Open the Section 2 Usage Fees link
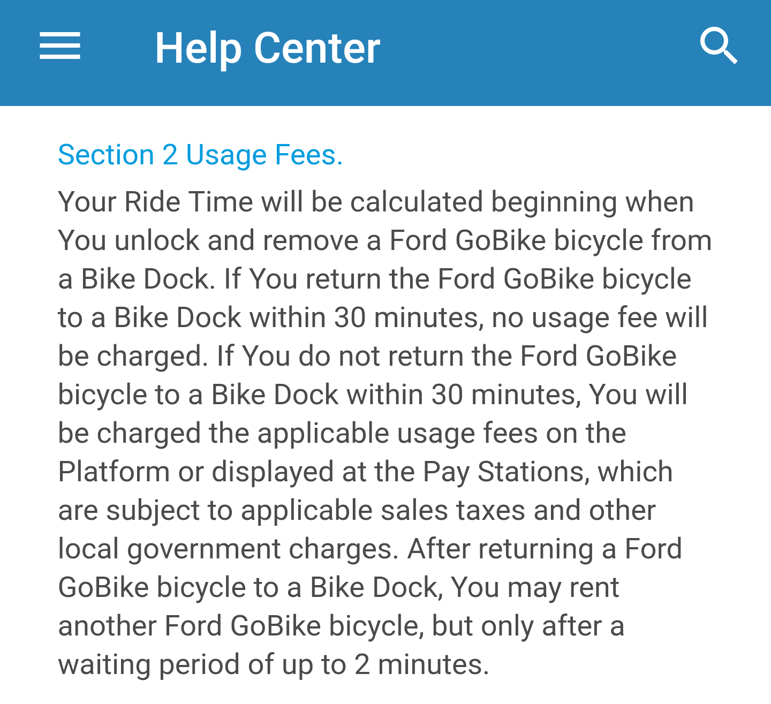 200,155
